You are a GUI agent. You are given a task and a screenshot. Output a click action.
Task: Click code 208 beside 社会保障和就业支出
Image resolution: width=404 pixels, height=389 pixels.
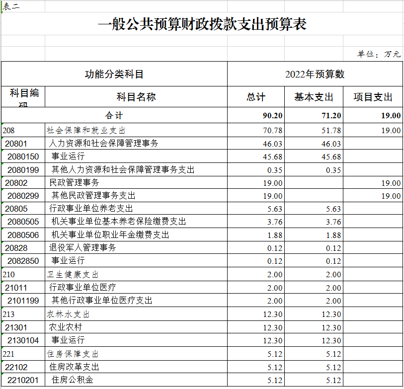click(8, 130)
